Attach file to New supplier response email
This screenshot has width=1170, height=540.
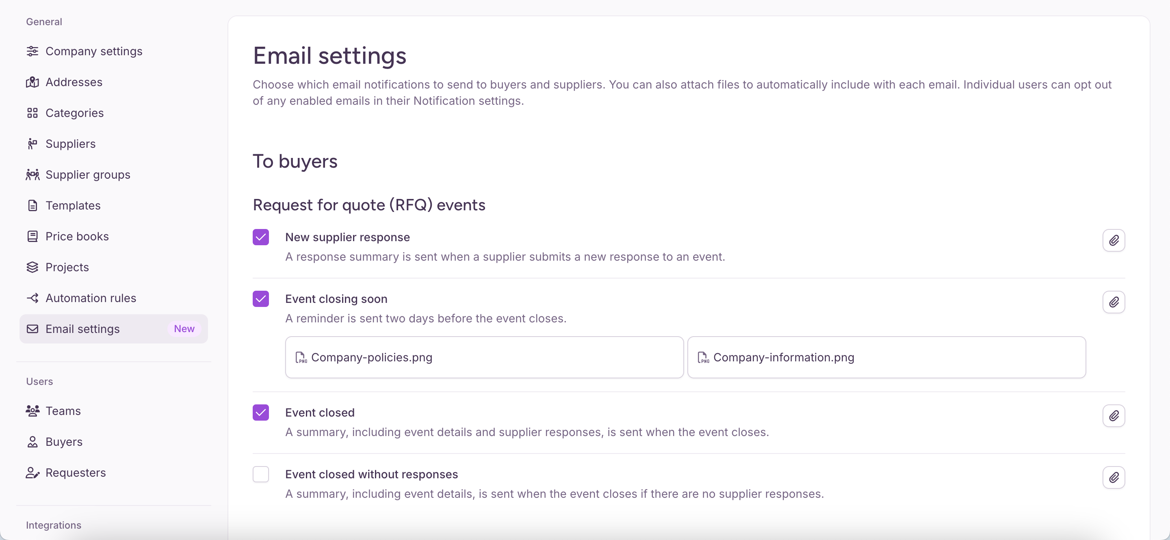[1114, 240]
